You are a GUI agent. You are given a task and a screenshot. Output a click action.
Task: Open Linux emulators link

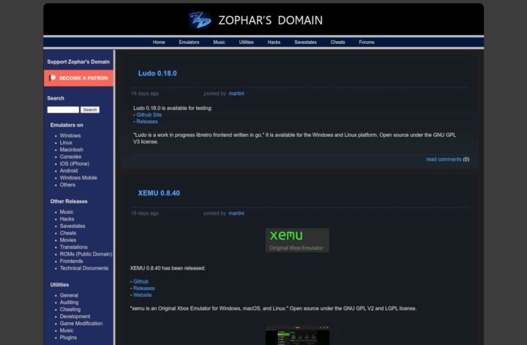tap(66, 143)
